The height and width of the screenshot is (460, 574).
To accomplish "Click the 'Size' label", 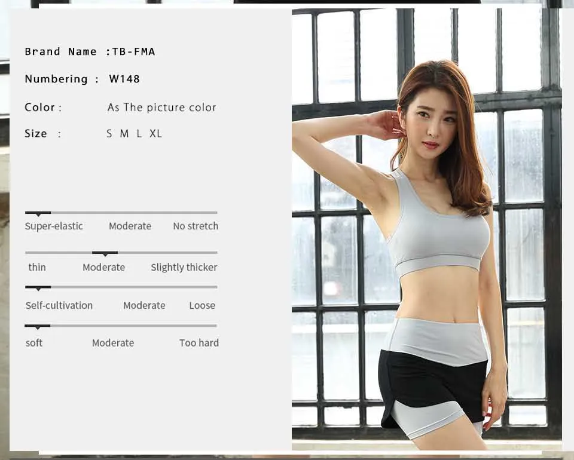I will coord(36,133).
